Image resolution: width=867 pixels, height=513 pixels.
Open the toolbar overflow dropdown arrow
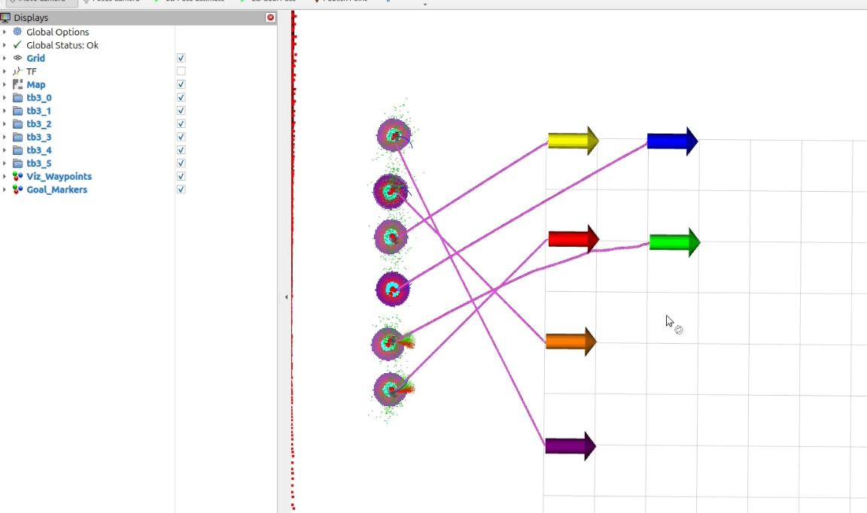[425, 4]
